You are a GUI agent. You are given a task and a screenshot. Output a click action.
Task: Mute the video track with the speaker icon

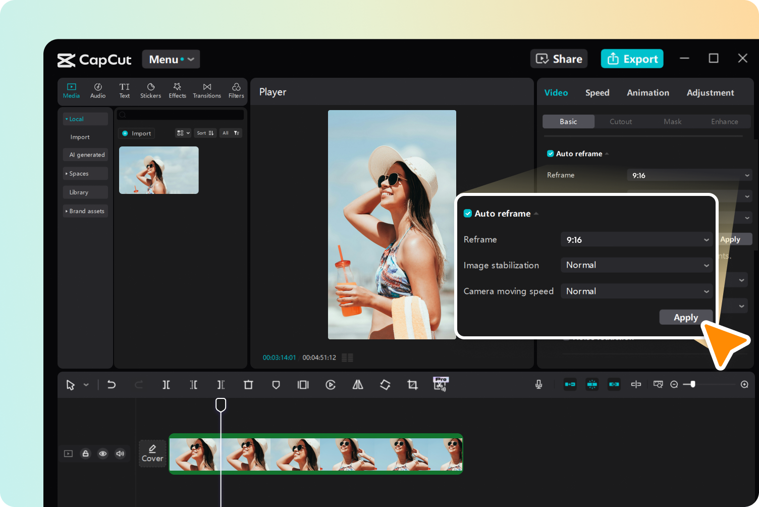(x=120, y=453)
